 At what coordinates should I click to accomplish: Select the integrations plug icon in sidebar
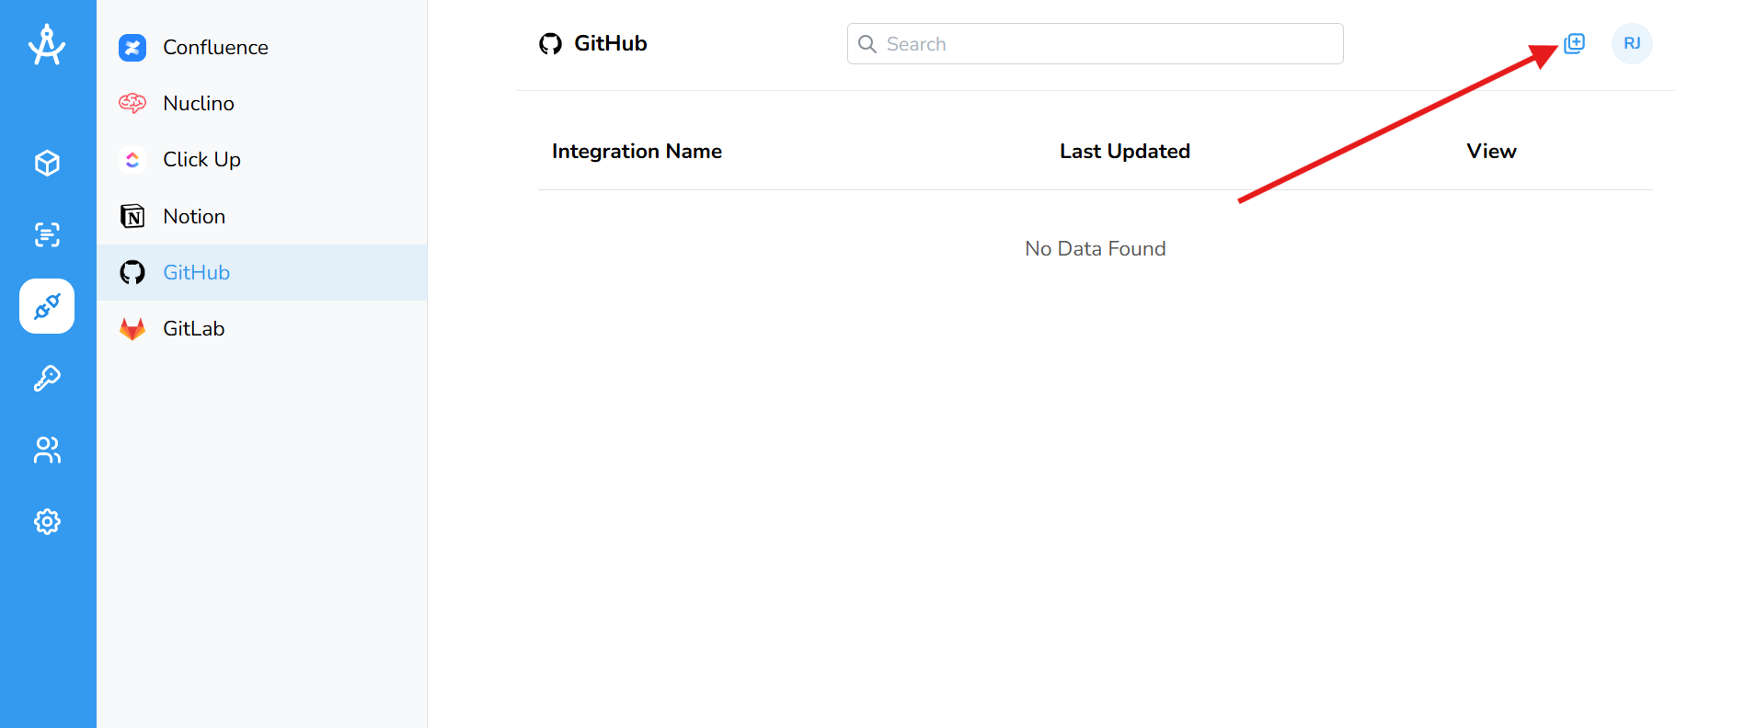pos(47,306)
